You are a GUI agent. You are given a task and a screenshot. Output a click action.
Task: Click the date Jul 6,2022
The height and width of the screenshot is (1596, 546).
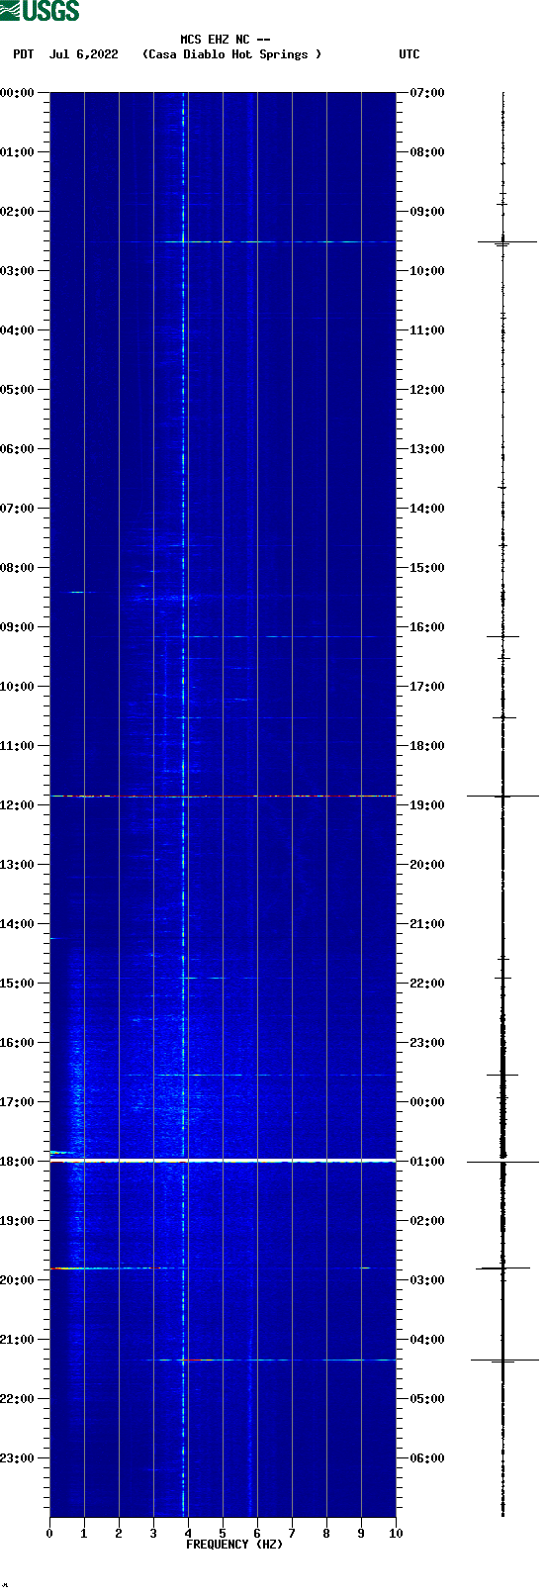[84, 54]
